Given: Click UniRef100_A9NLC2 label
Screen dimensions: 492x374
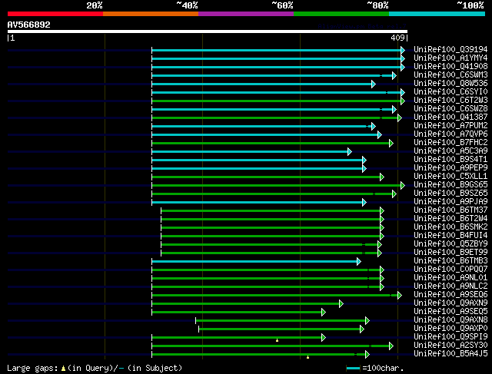Looking at the screenshot, I should pyautogui.click(x=450, y=286).
